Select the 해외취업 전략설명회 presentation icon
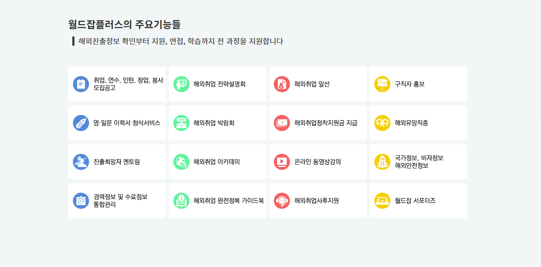Image resolution: width=541 pixels, height=267 pixels. click(x=182, y=84)
